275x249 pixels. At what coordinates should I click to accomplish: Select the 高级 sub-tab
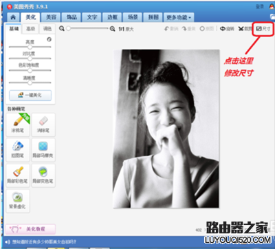click(x=30, y=29)
